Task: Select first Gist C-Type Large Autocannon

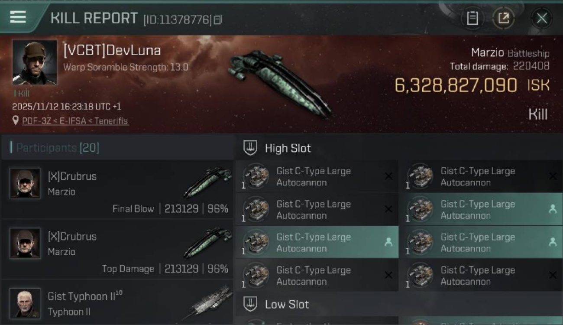Action: click(x=316, y=176)
